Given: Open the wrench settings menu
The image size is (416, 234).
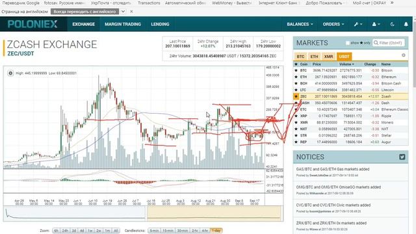Looking at the screenshot, I should (358, 24).
